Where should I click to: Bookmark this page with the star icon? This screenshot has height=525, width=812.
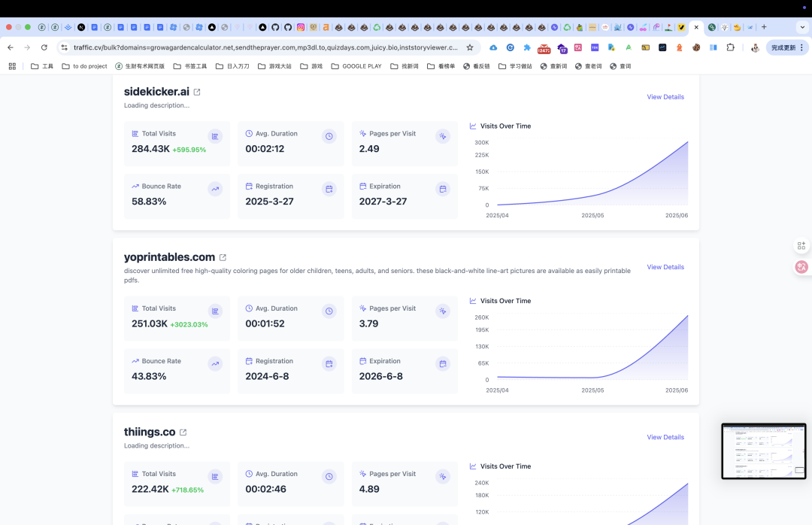470,47
